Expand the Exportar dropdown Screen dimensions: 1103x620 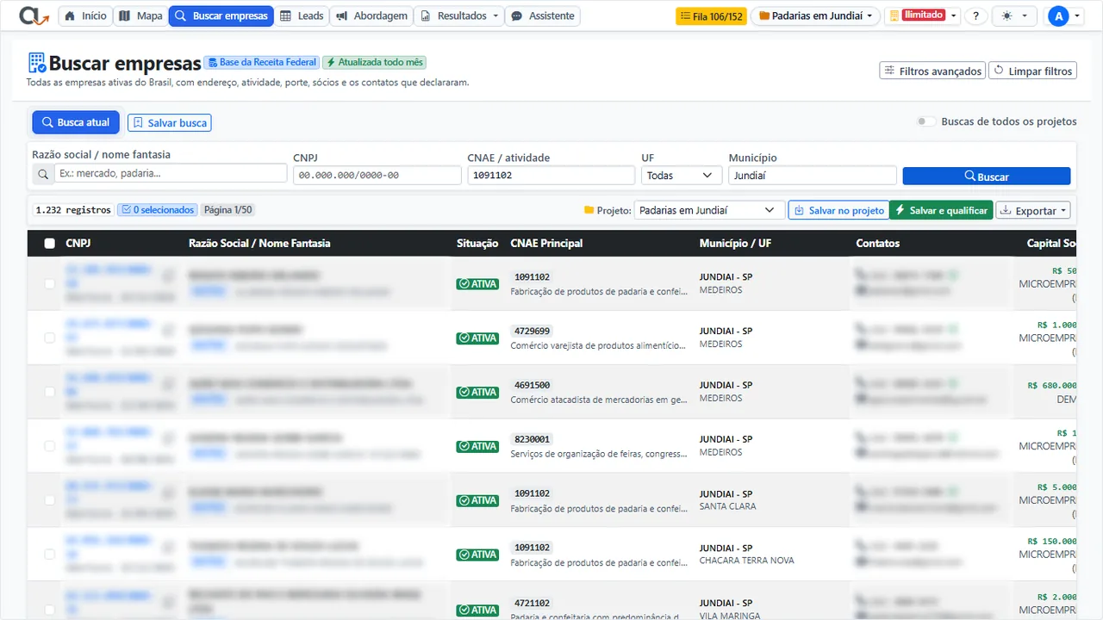pyautogui.click(x=1032, y=210)
